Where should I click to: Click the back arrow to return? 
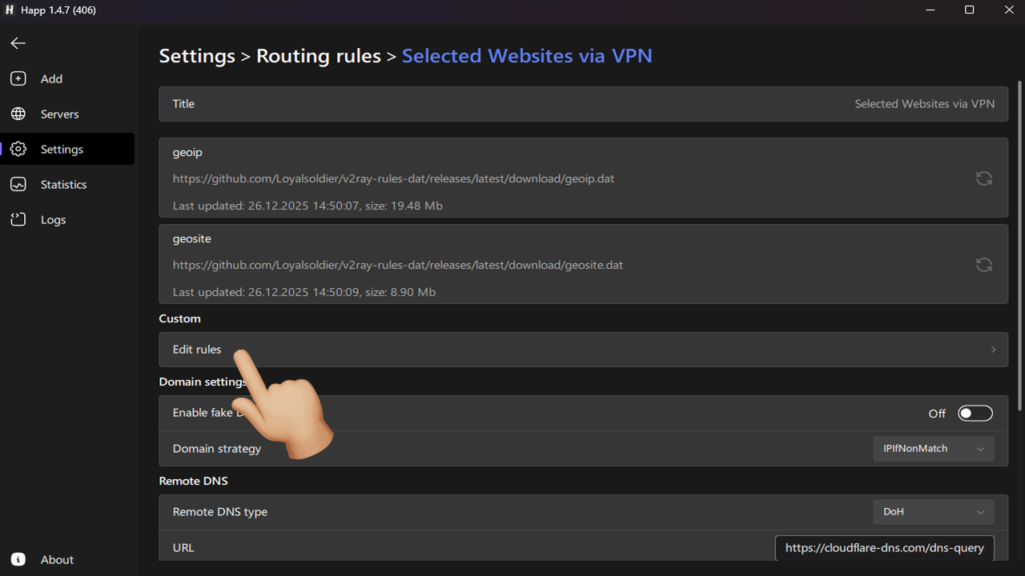point(18,43)
